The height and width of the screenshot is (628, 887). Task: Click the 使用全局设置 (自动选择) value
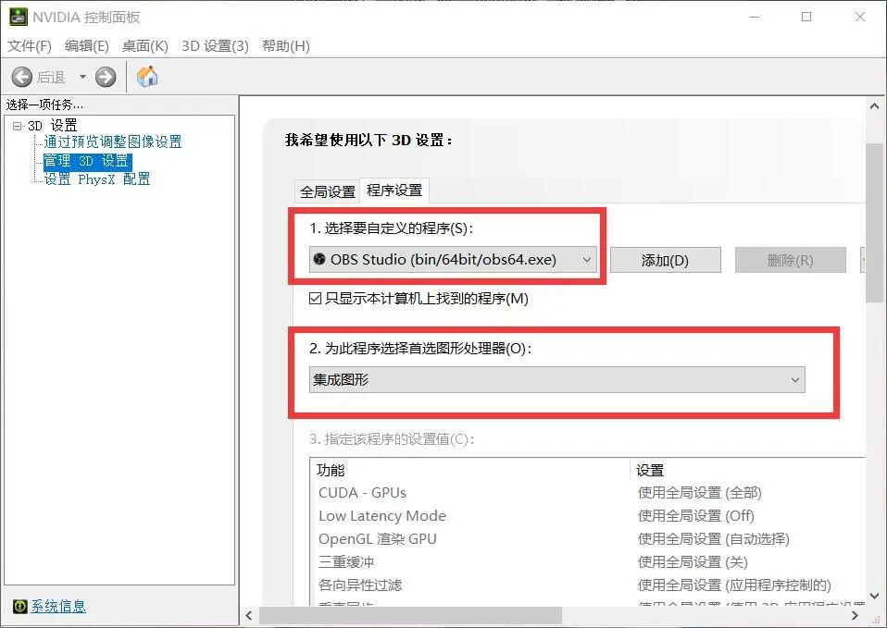tap(713, 539)
